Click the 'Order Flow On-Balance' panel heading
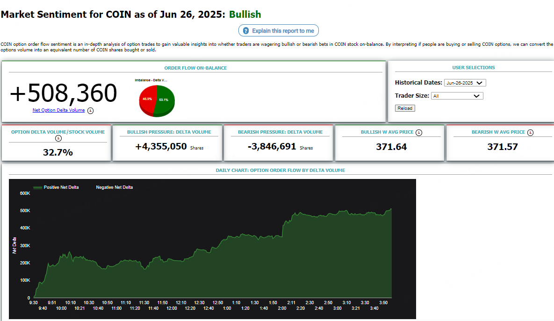 pos(195,68)
